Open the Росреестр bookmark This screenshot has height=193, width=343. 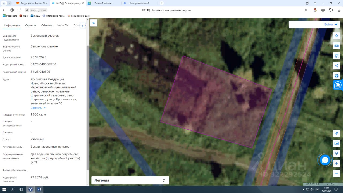[10, 16]
